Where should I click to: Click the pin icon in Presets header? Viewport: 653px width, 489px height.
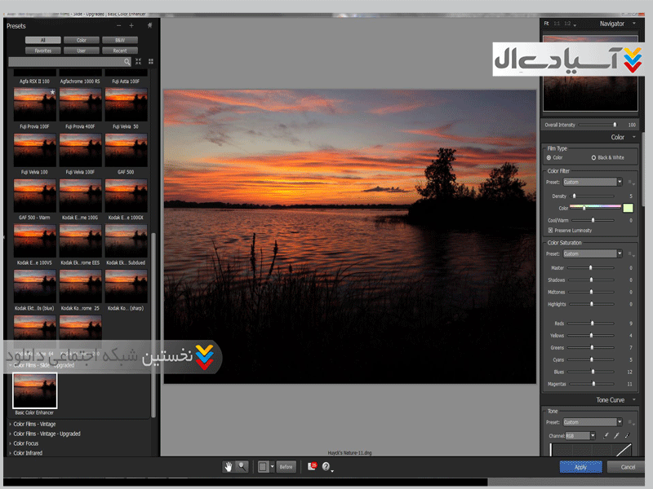149,25
